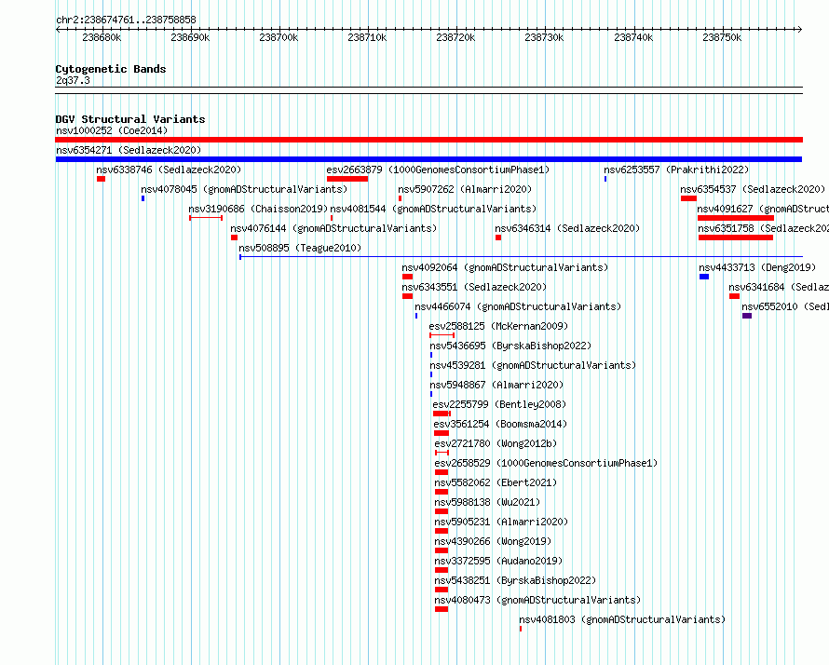Open variant nsv4081803 gnomAD label
The width and height of the screenshot is (829, 665).
[x=622, y=619]
